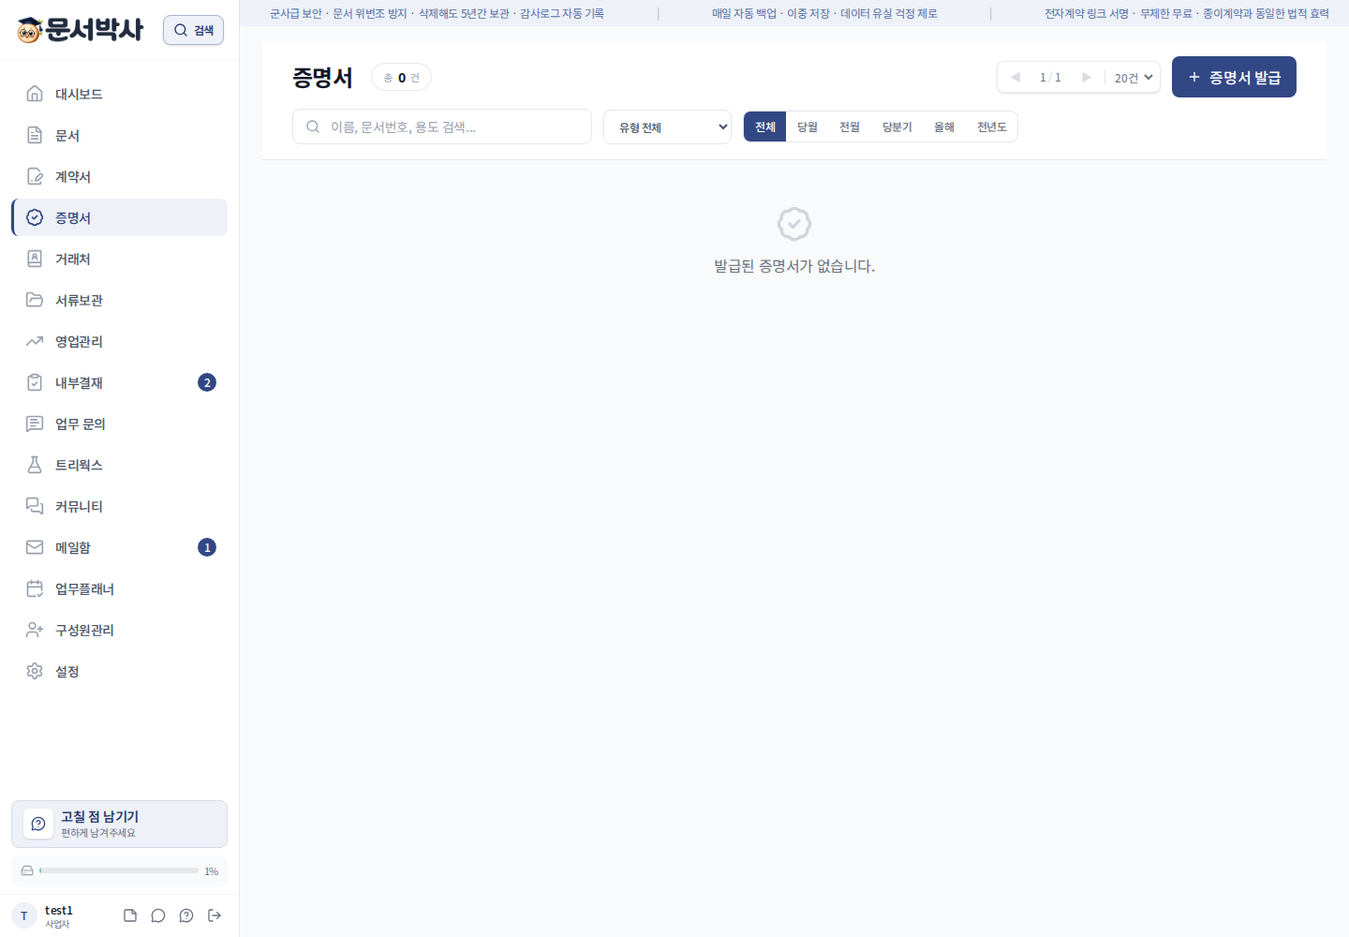Click the 1/1 page indicator

pos(1050,77)
